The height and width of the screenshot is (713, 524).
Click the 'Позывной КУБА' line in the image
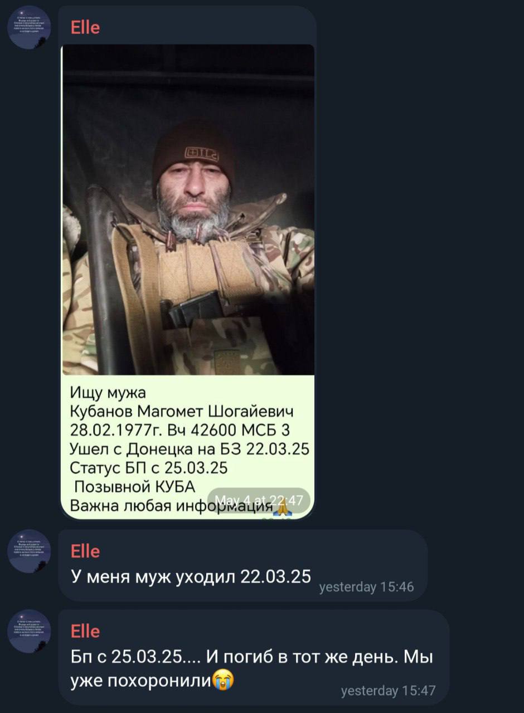(135, 486)
